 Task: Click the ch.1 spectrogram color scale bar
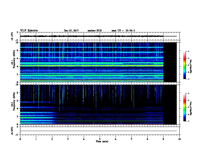(185, 65)
